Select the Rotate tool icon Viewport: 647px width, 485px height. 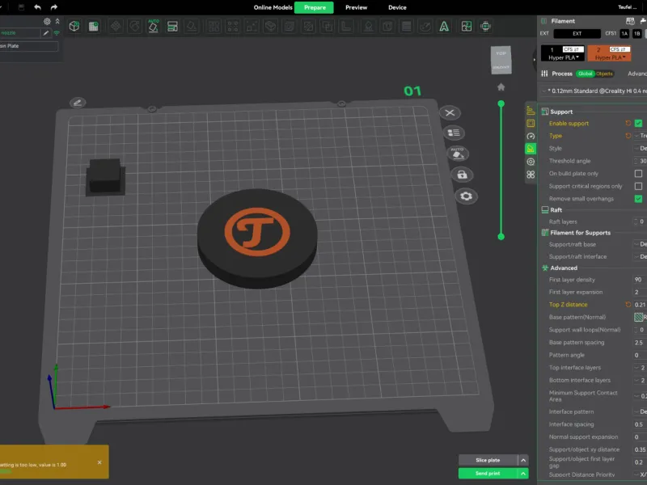point(134,26)
